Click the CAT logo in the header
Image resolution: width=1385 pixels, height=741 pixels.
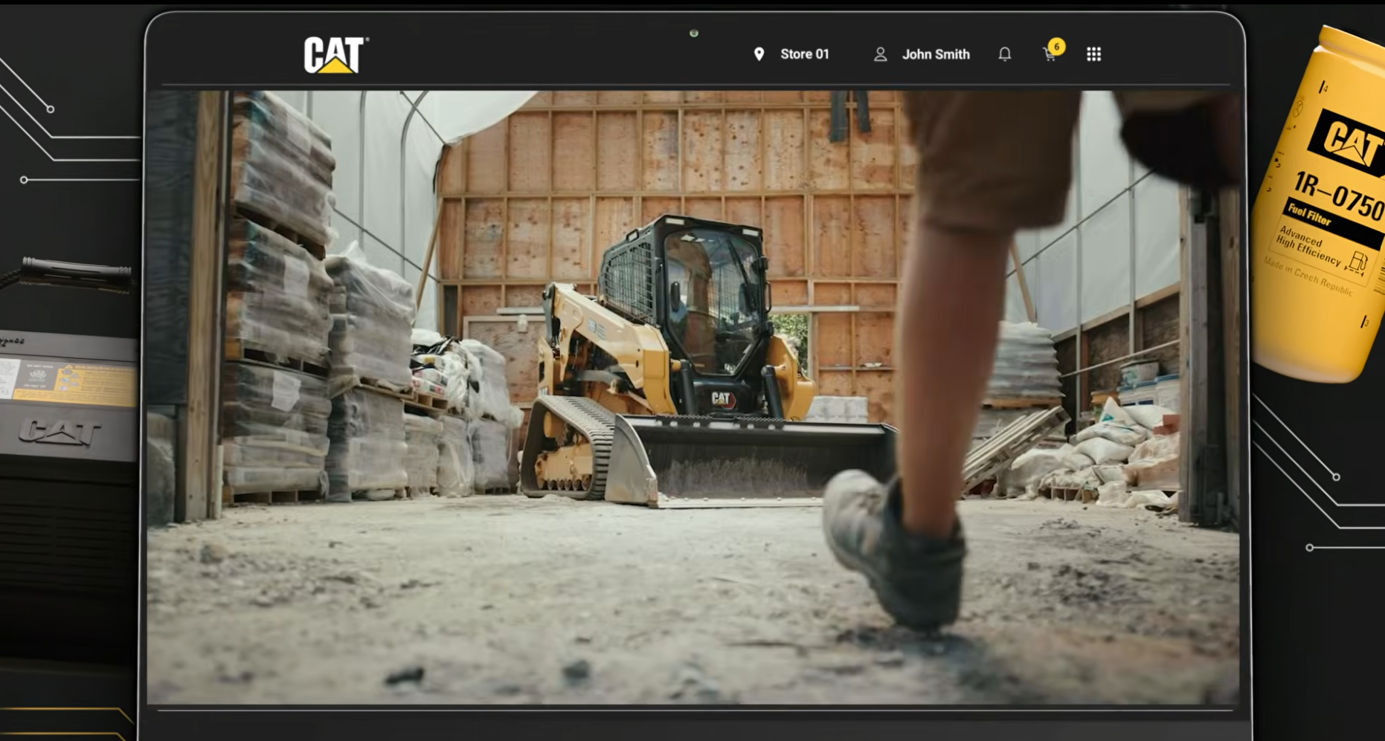click(x=335, y=55)
